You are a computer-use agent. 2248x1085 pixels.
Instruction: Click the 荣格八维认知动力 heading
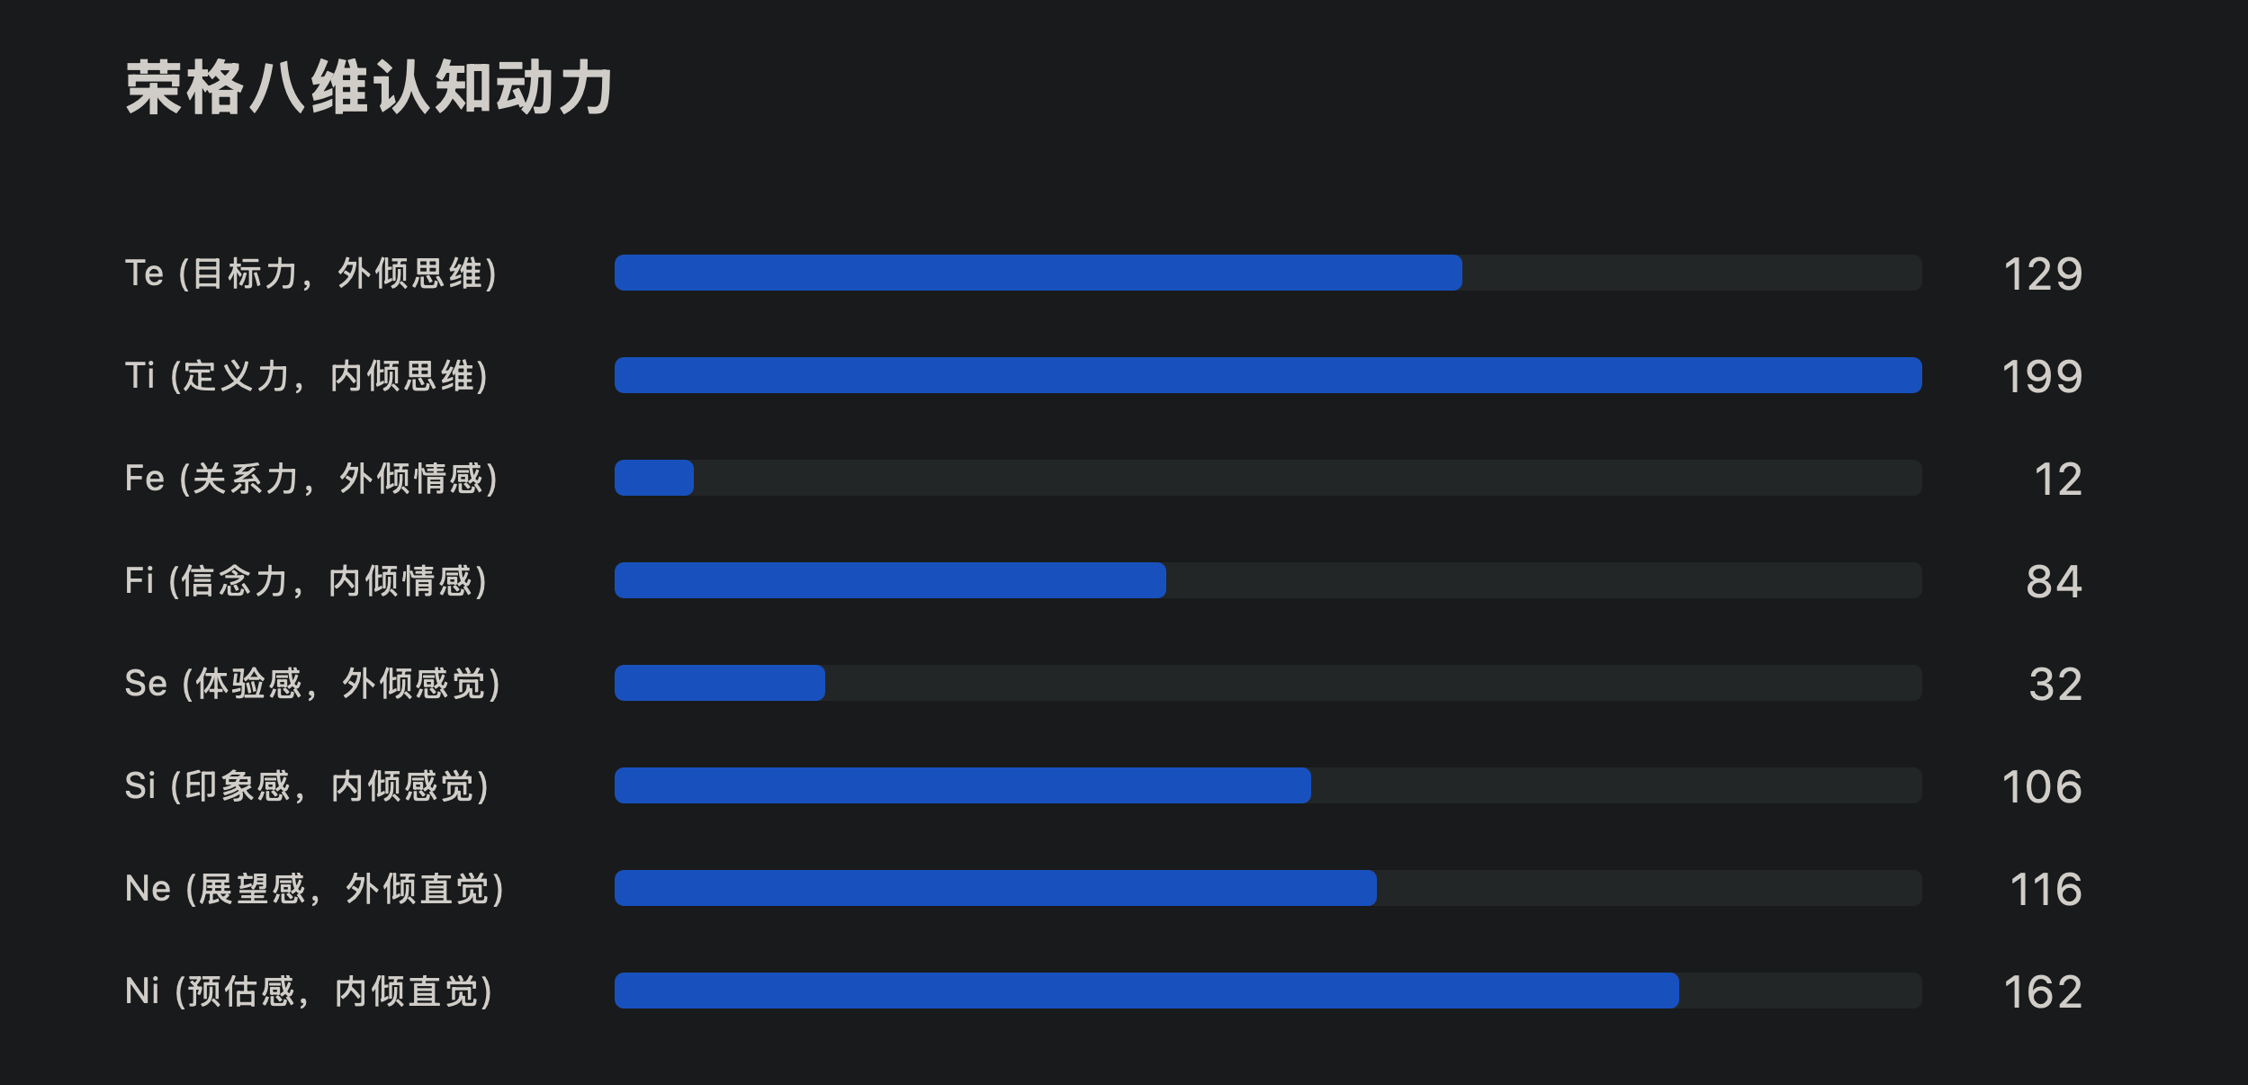click(369, 88)
